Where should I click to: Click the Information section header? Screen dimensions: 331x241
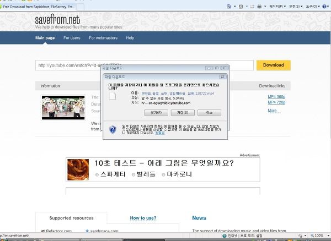(x=50, y=86)
